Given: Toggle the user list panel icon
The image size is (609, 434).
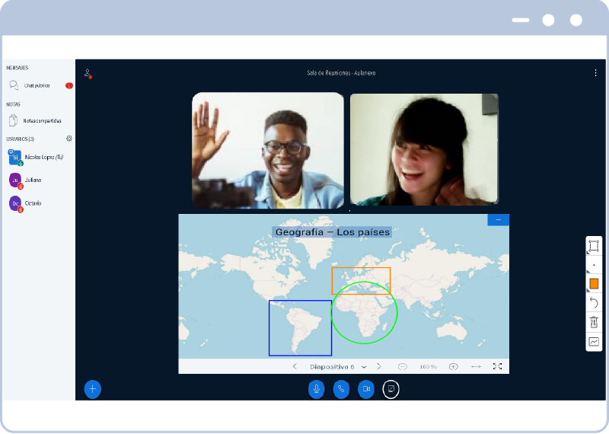Looking at the screenshot, I should [88, 73].
